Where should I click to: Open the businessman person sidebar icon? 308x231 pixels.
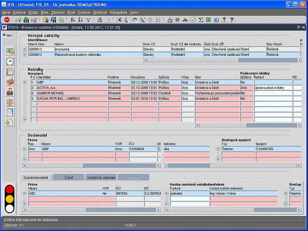[x=10, y=92]
